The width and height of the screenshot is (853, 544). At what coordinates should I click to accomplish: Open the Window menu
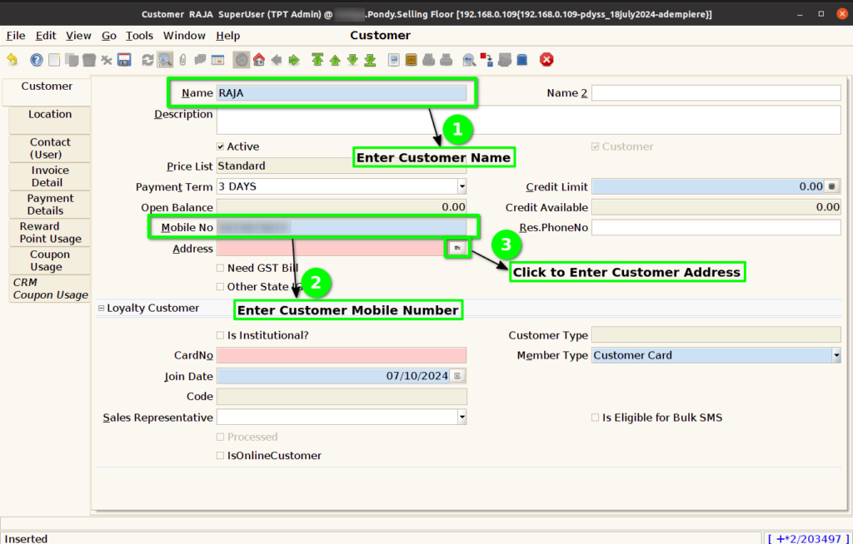[x=184, y=36]
